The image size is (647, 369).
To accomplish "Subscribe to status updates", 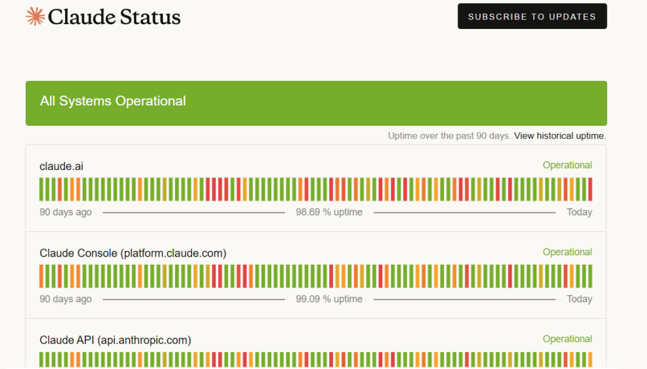I will [532, 16].
